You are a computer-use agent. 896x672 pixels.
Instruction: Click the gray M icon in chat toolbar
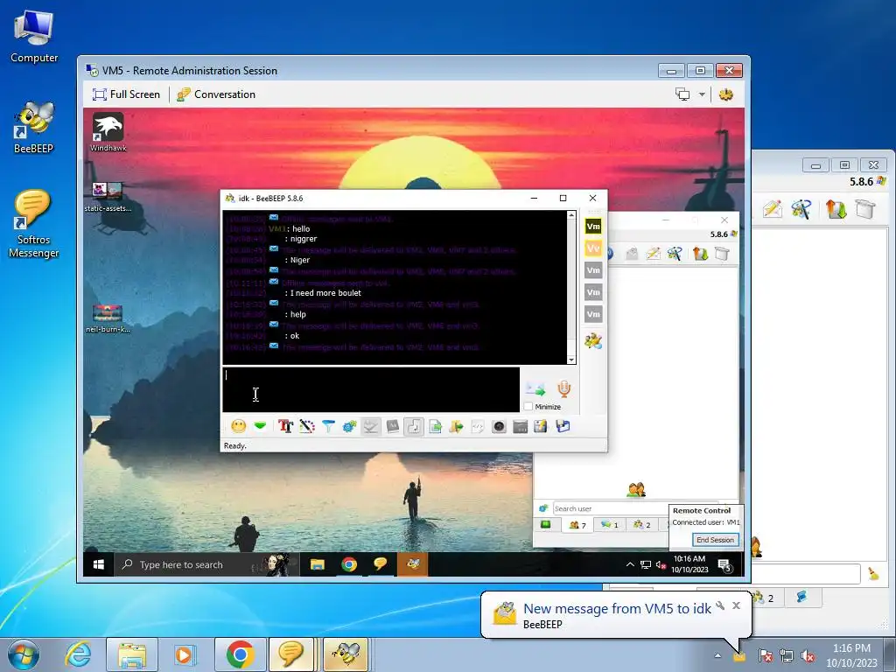click(x=393, y=426)
